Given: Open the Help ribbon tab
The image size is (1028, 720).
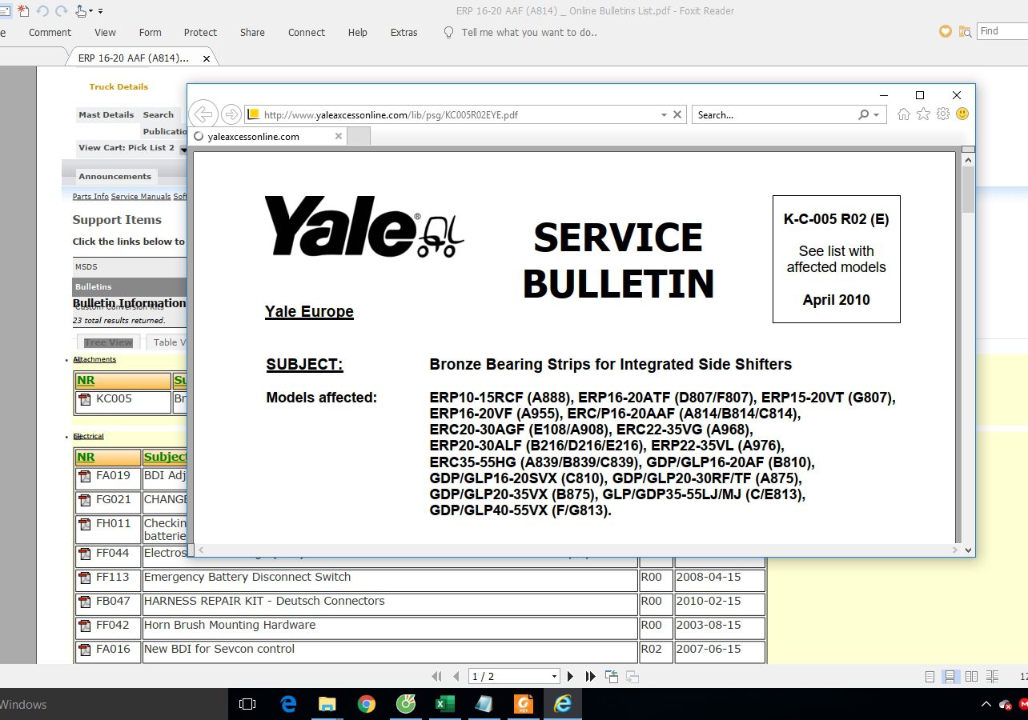Looking at the screenshot, I should tap(358, 33).
